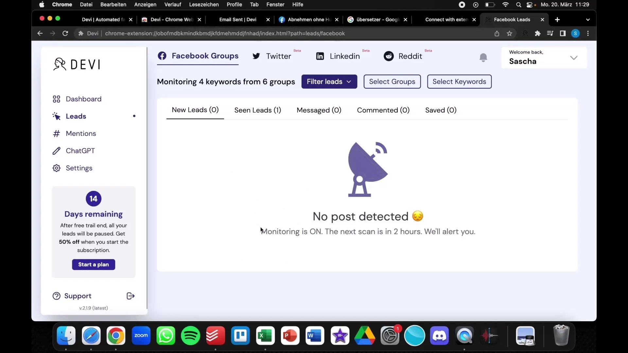The image size is (628, 353).
Task: Expand Filter leads dropdown
Action: coord(328,81)
